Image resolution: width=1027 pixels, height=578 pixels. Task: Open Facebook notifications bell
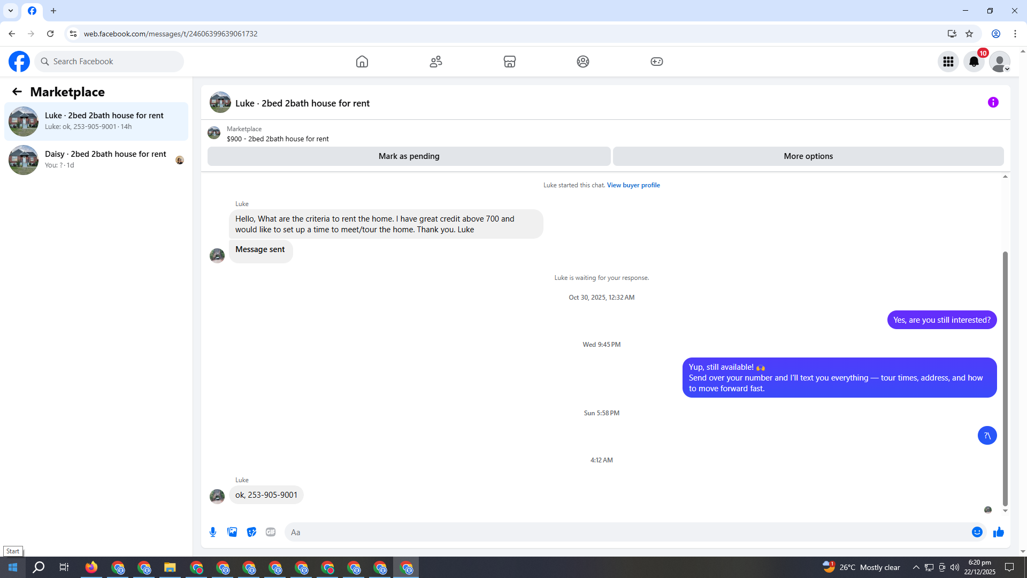(974, 62)
